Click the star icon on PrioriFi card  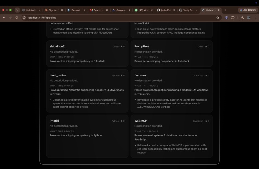pos(121,121)
